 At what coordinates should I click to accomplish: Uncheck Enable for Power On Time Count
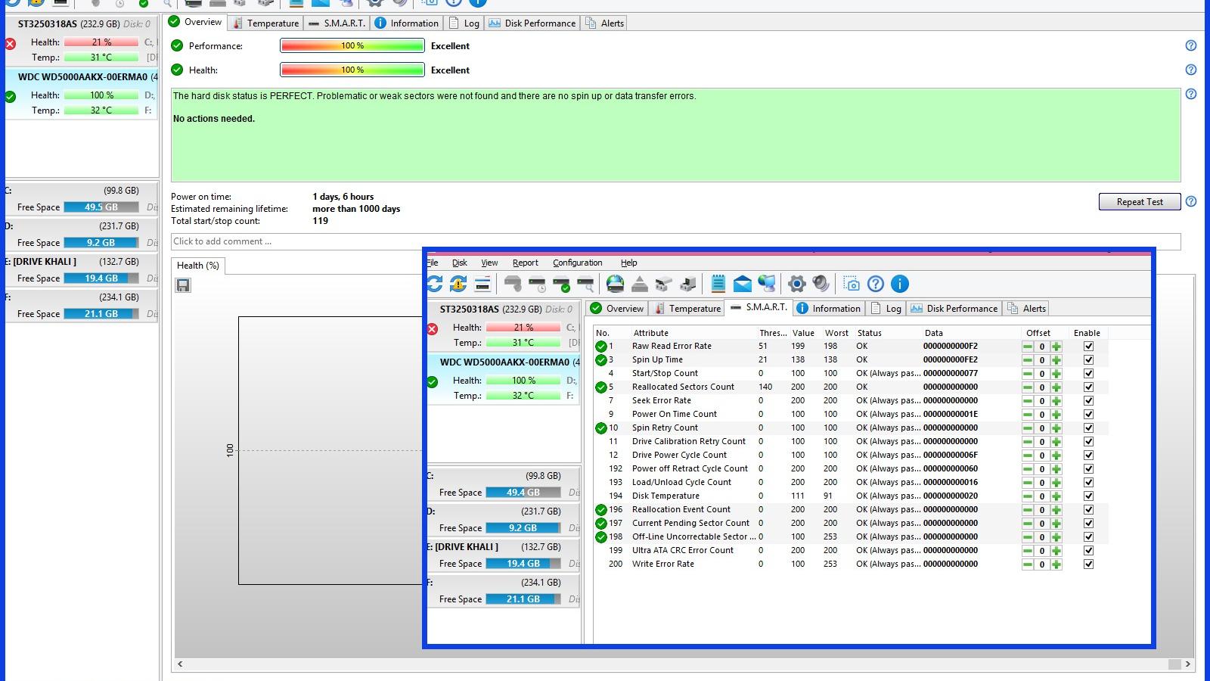point(1088,415)
